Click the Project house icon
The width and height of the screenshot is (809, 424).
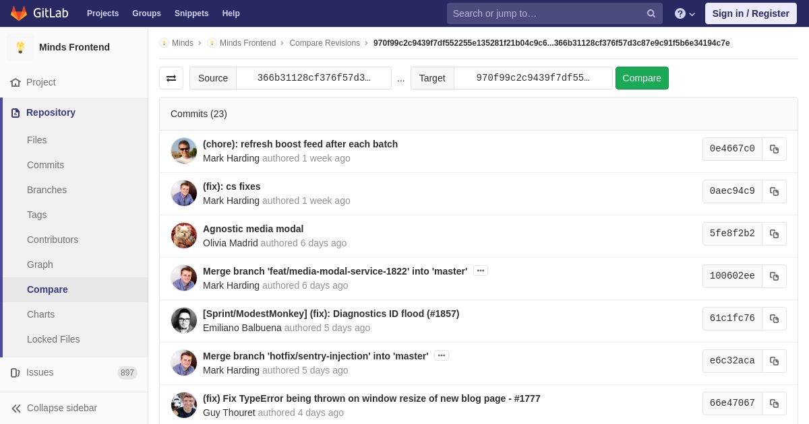point(16,82)
